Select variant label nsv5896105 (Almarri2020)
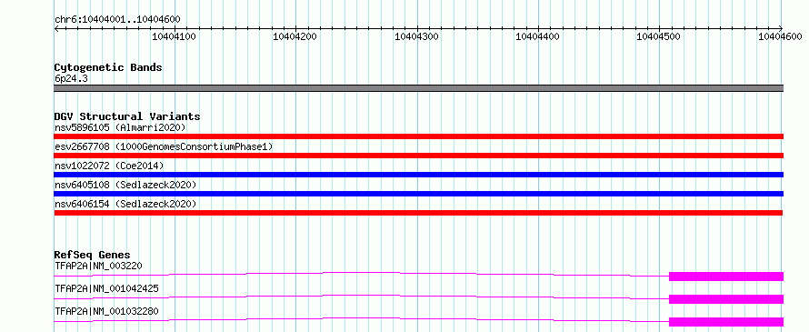Viewport: 809px width, 332px height. pos(120,127)
